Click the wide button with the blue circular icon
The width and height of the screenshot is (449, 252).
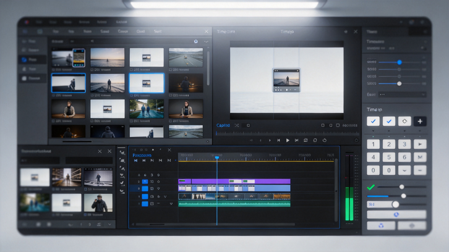(396, 214)
